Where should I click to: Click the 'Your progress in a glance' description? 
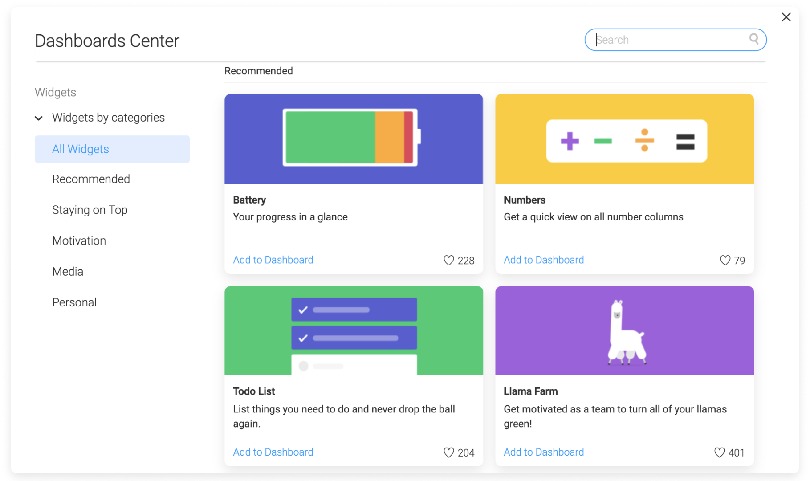tap(290, 217)
